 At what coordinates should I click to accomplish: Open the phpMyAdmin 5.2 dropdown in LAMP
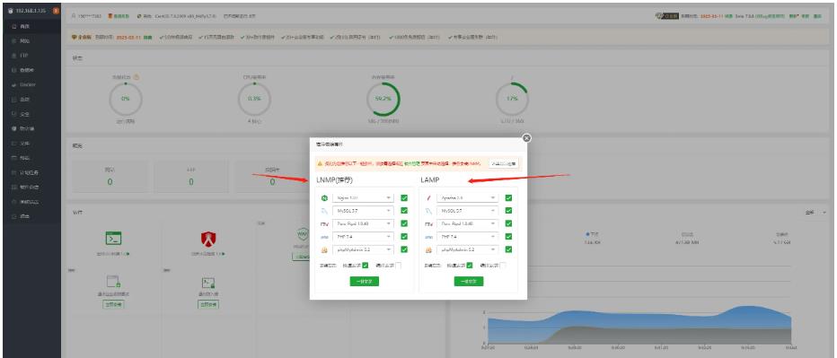(468, 249)
